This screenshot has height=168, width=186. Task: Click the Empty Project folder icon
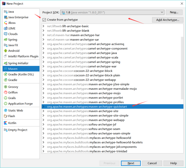[x=6, y=130]
